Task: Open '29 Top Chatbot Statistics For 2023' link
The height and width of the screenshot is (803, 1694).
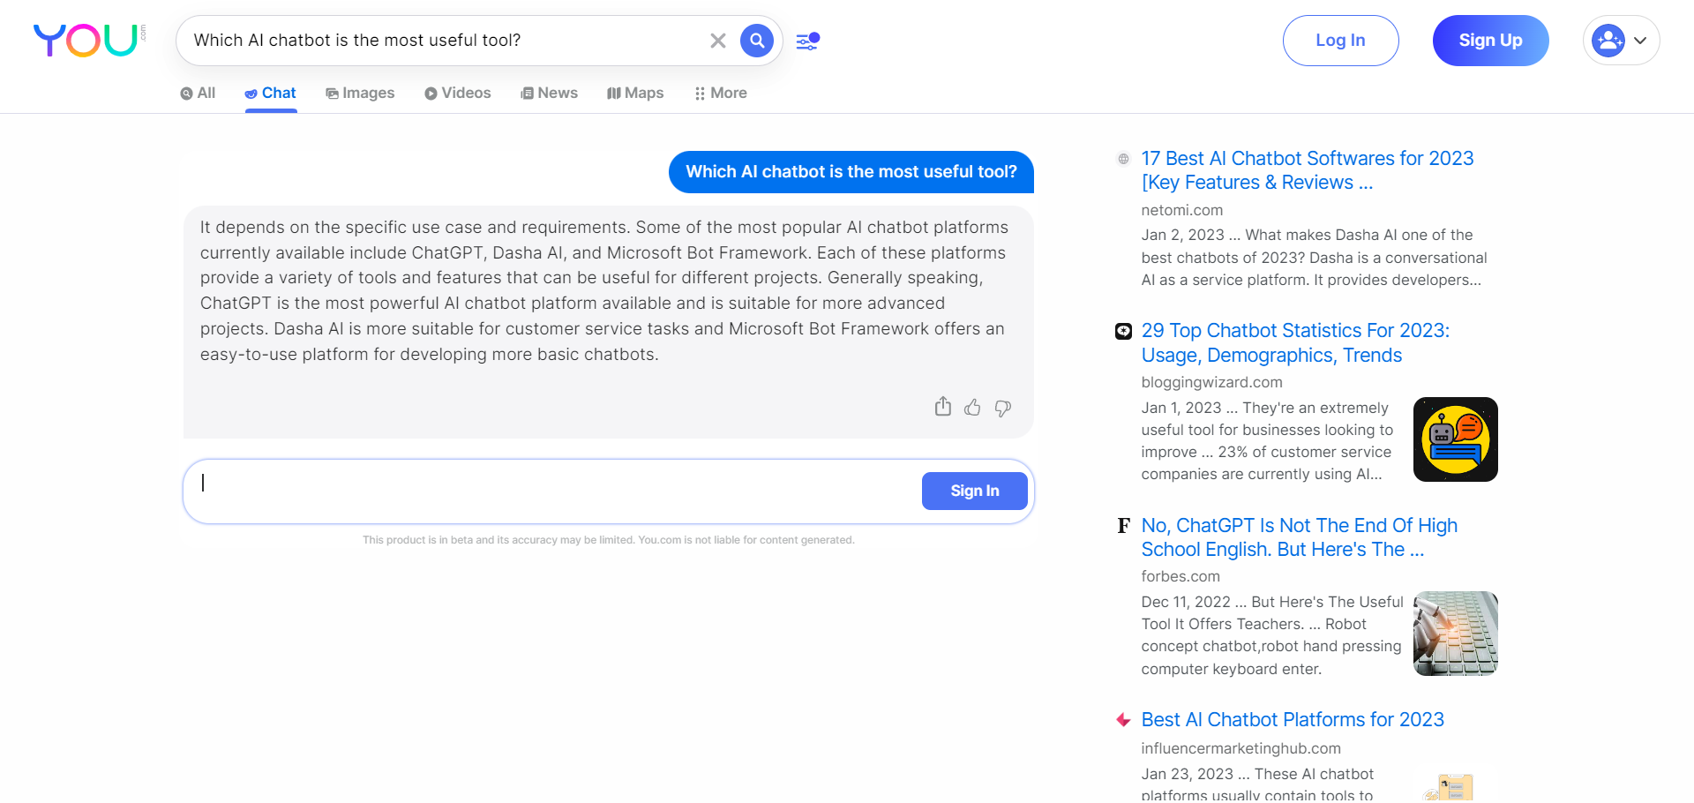Action: 1295,342
